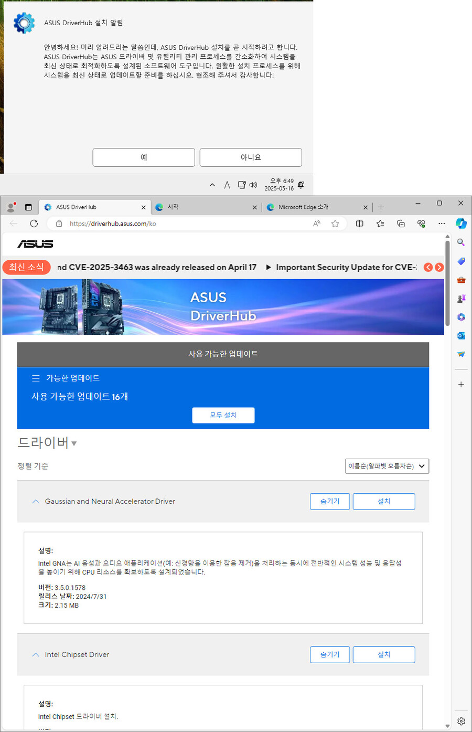Image resolution: width=472 pixels, height=732 pixels.
Task: Select the '사용 가능한 업데이트' tab header
Action: tap(223, 354)
